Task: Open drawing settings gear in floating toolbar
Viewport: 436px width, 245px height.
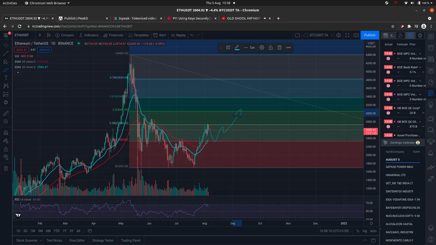Action: (262, 48)
